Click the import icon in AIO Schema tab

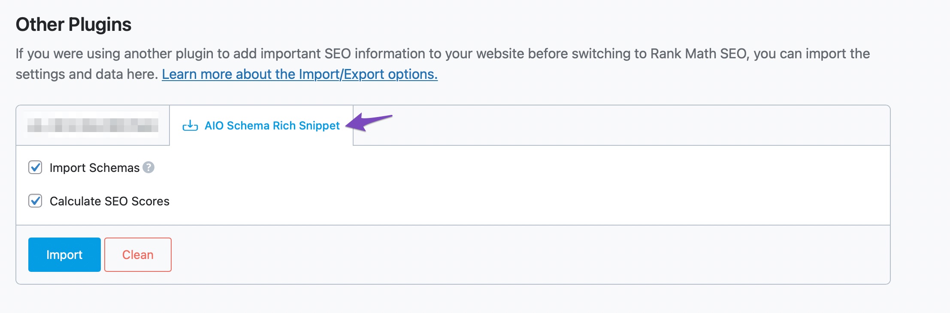pos(190,126)
